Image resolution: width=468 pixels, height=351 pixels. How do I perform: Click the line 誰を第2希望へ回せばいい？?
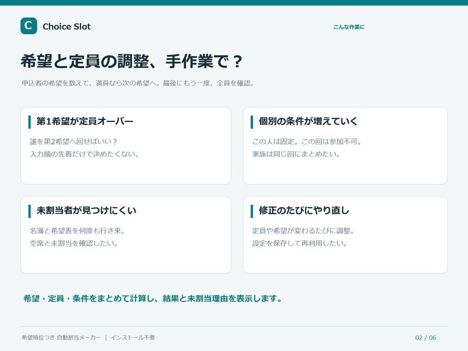pyautogui.click(x=74, y=142)
